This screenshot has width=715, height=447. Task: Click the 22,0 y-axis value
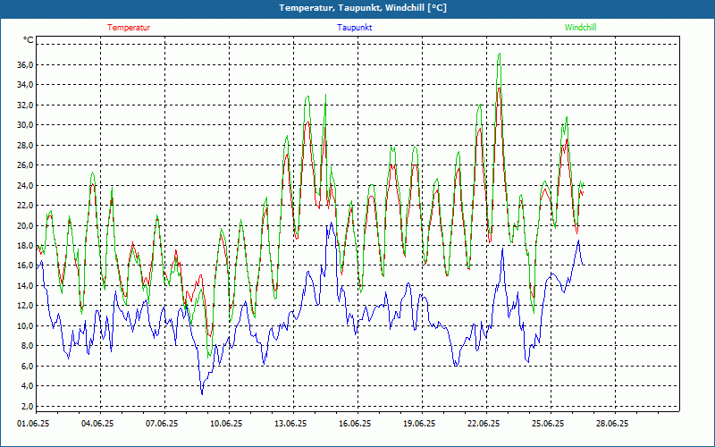tap(25, 206)
